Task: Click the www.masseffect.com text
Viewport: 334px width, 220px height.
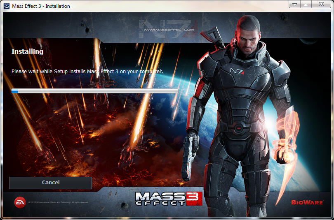Action: coord(169,30)
